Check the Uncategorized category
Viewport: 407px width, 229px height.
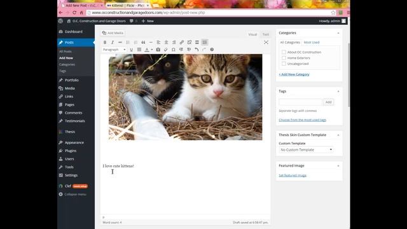(x=284, y=64)
